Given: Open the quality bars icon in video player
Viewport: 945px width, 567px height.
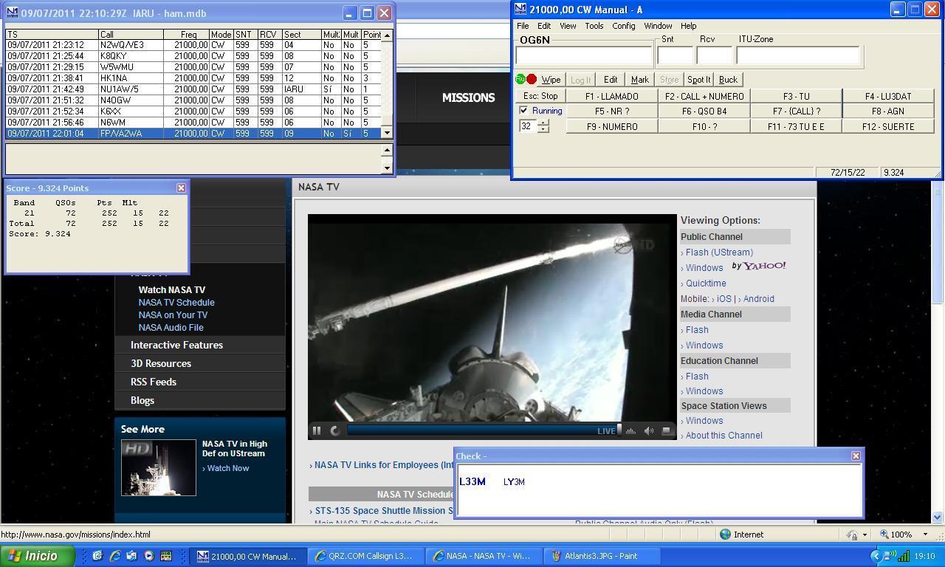Looking at the screenshot, I should point(630,430).
